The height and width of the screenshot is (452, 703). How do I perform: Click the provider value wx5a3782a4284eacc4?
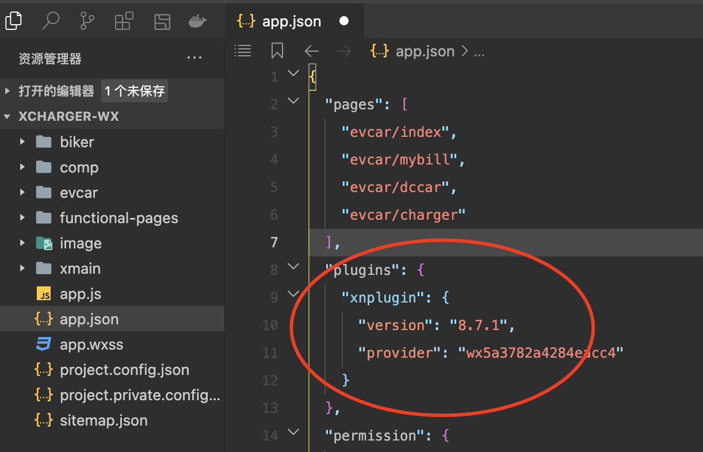click(541, 353)
